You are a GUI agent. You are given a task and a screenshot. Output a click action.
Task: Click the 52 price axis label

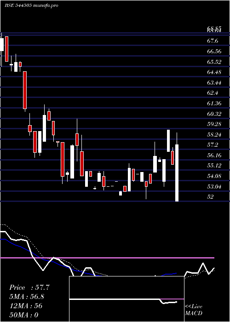pyautogui.click(x=211, y=197)
